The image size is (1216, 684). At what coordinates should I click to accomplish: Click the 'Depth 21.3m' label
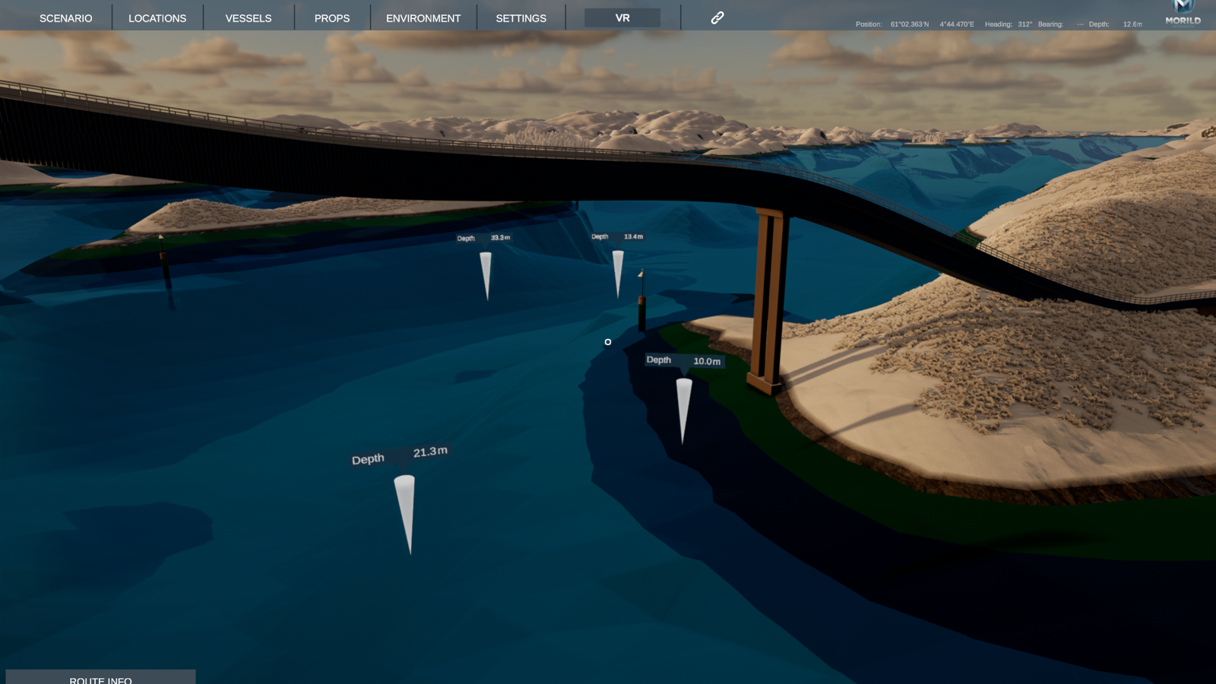tap(400, 455)
